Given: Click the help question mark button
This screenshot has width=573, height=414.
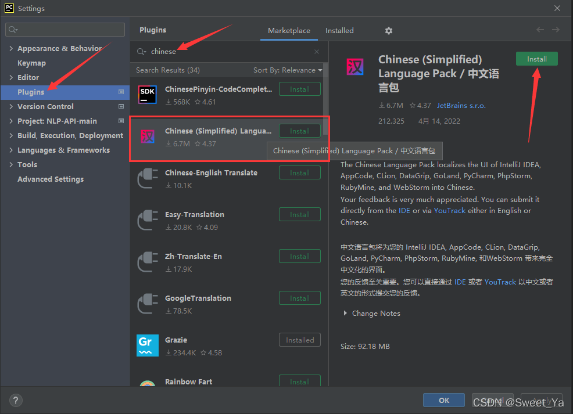Looking at the screenshot, I should (x=16, y=401).
